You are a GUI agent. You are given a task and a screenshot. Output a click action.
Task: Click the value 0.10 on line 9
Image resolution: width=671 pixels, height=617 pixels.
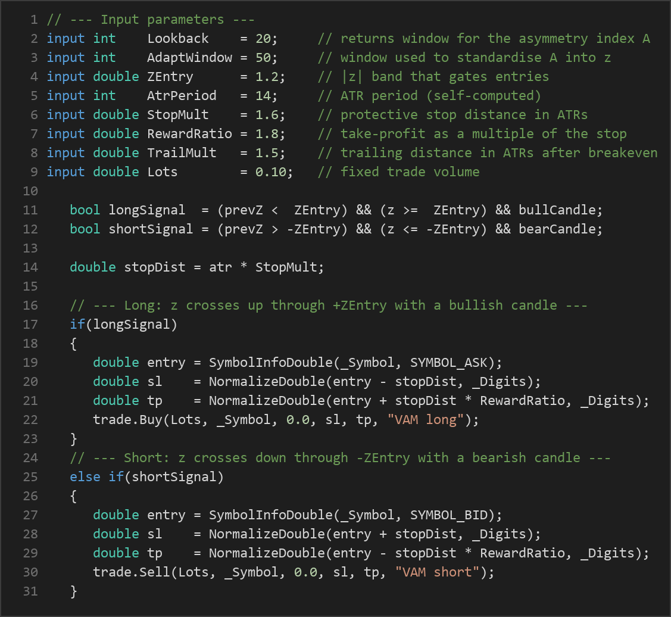tap(271, 172)
